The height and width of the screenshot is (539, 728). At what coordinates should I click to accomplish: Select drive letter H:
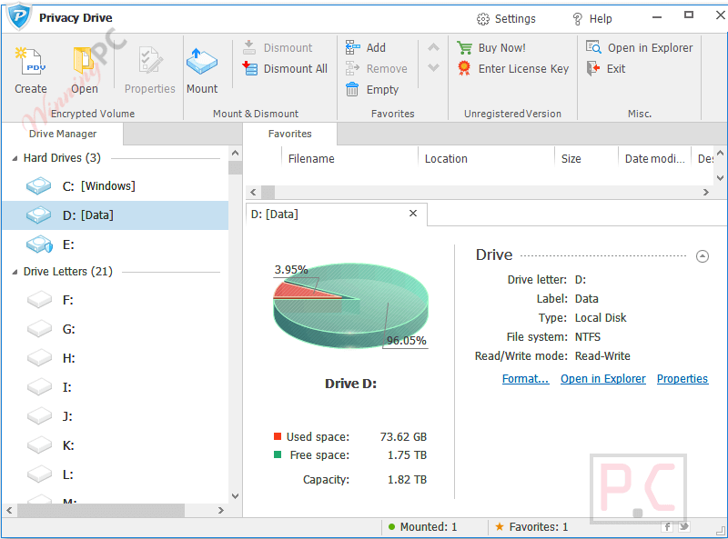tap(116, 358)
